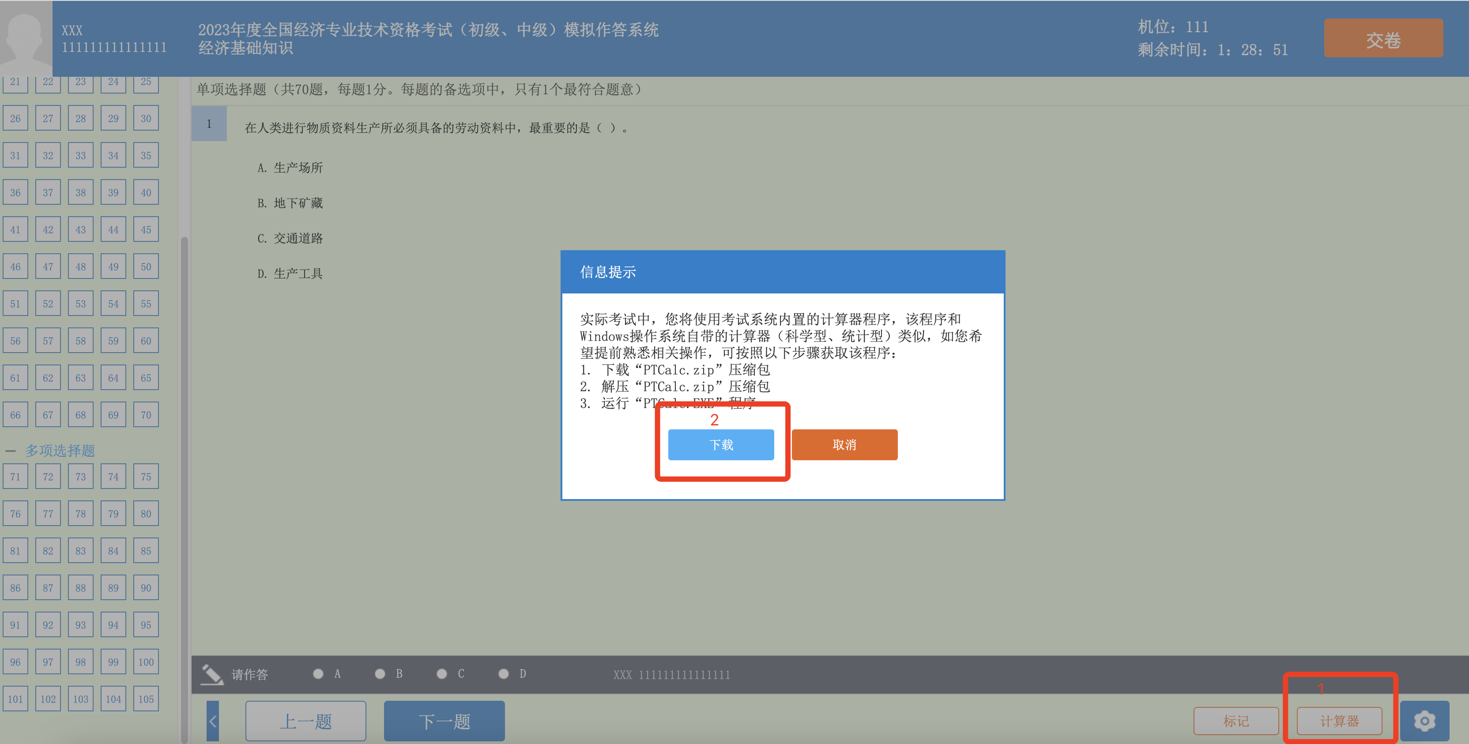Click the user avatar picture
This screenshot has width=1469, height=744.
(x=26, y=38)
